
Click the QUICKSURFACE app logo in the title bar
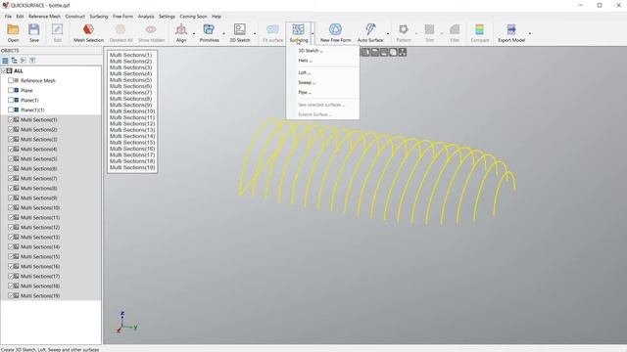(5, 5)
